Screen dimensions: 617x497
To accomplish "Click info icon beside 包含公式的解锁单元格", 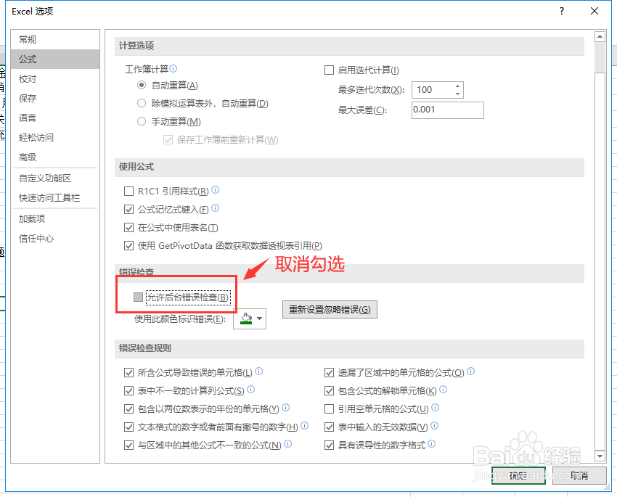I will pos(444,389).
